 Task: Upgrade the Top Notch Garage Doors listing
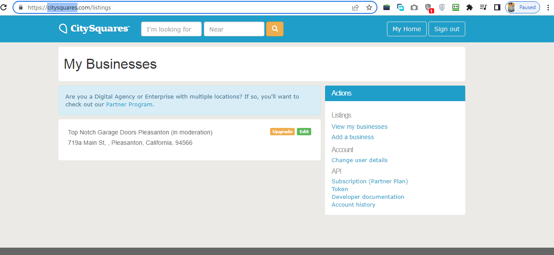click(282, 131)
